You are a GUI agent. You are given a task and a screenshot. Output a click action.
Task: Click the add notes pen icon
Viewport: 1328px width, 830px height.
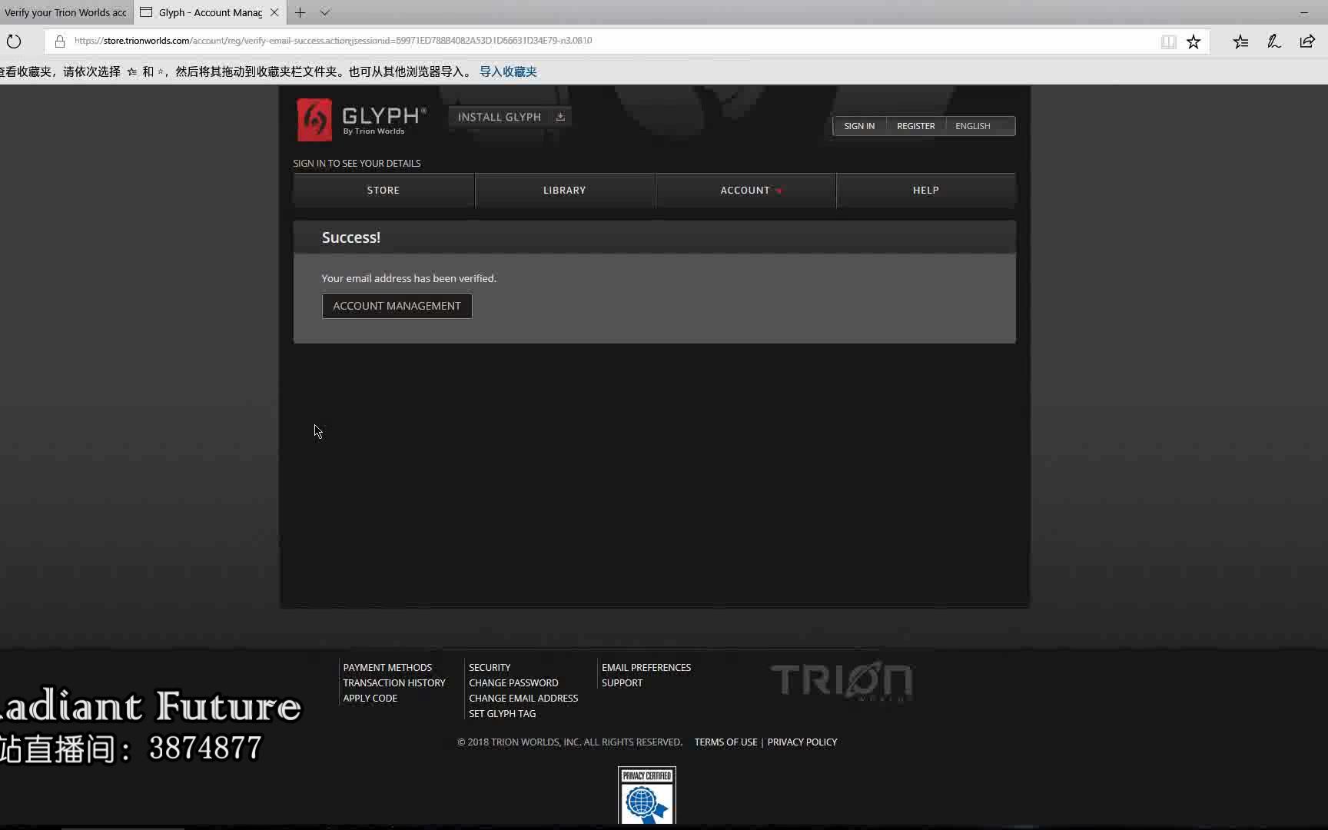coord(1274,41)
